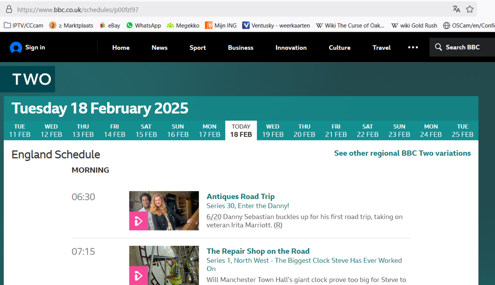495x285 pixels.
Task: Open the WhatsApp bookmark
Action: 143,25
